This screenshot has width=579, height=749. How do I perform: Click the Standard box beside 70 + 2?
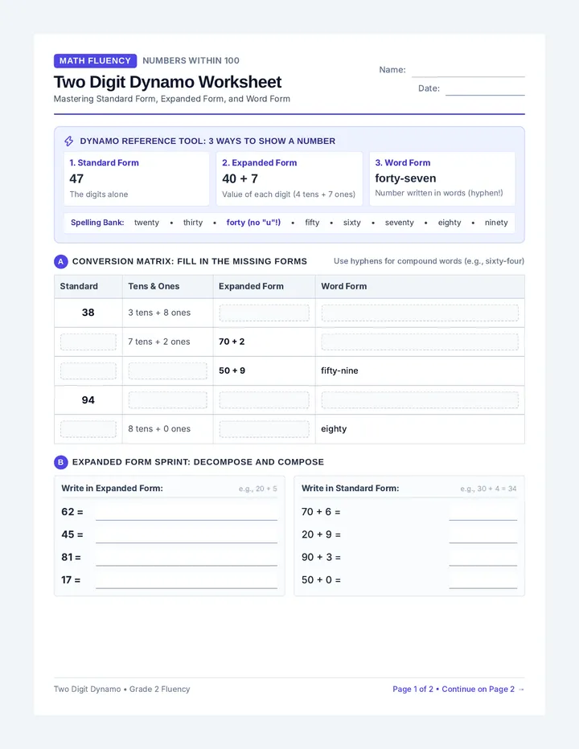[x=88, y=342]
